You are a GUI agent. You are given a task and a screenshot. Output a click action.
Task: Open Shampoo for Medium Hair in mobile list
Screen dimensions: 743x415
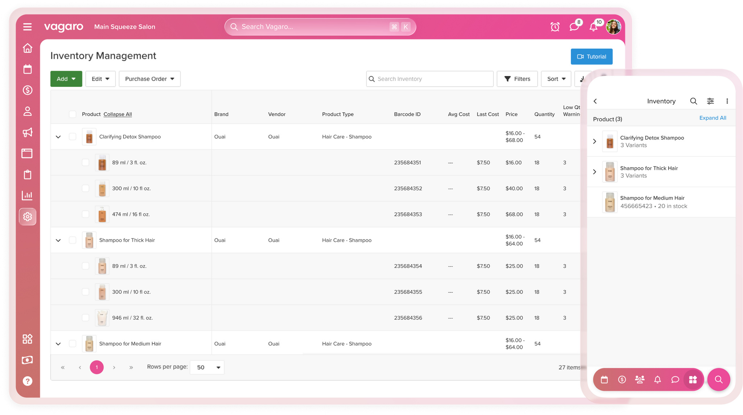point(661,202)
